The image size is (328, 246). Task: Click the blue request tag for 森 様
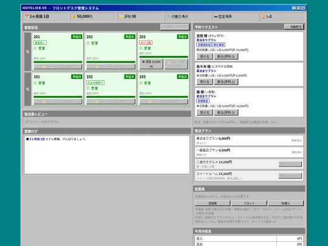click(x=203, y=101)
